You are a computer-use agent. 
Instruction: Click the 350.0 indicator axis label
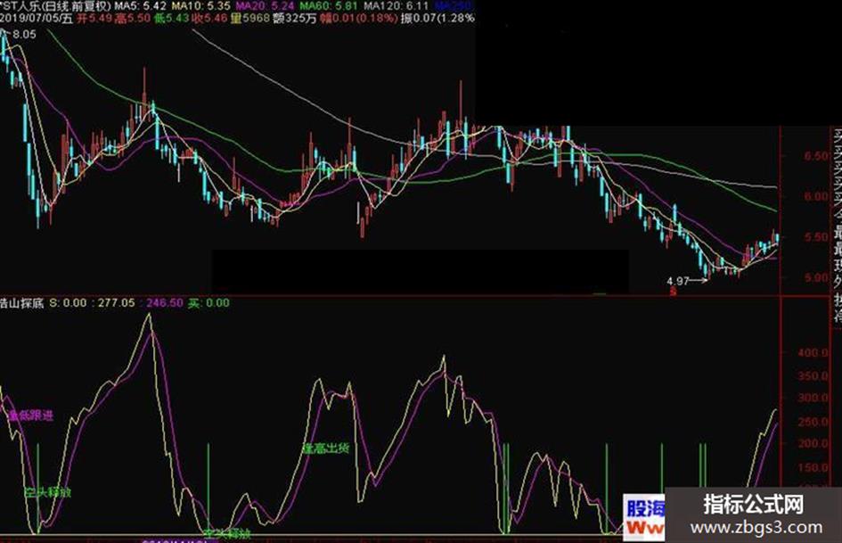(813, 375)
